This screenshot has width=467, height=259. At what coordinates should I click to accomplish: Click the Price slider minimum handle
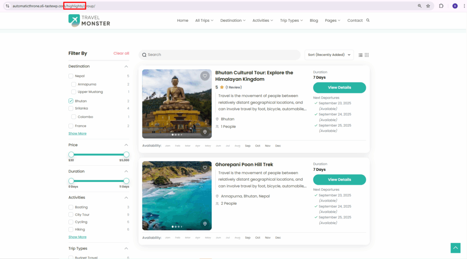pyautogui.click(x=71, y=155)
